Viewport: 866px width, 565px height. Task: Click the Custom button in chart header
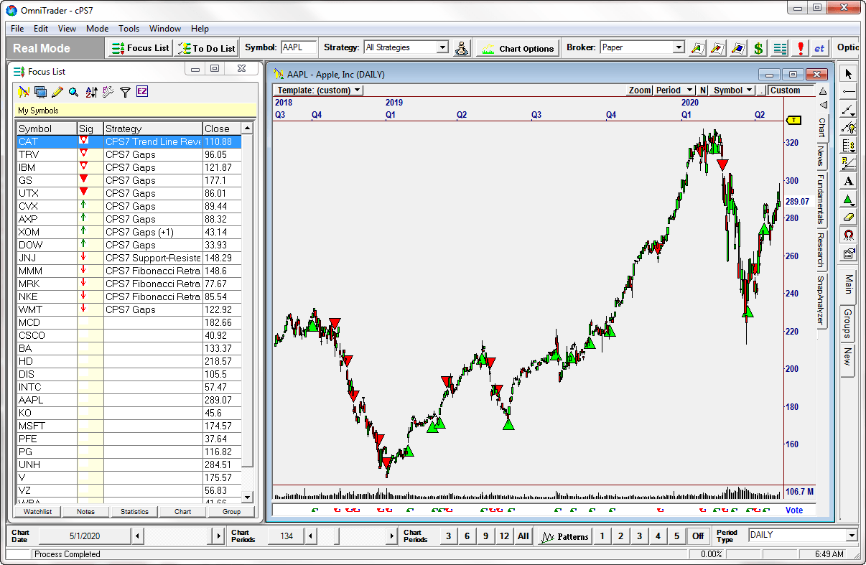point(791,90)
